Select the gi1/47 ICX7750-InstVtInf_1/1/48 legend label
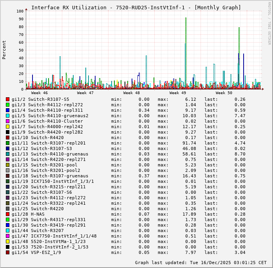The height and width of the screenshot is (268, 273). 54,236
